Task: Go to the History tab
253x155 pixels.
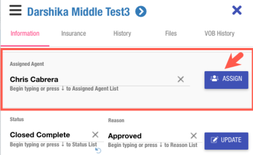Action: click(x=122, y=33)
